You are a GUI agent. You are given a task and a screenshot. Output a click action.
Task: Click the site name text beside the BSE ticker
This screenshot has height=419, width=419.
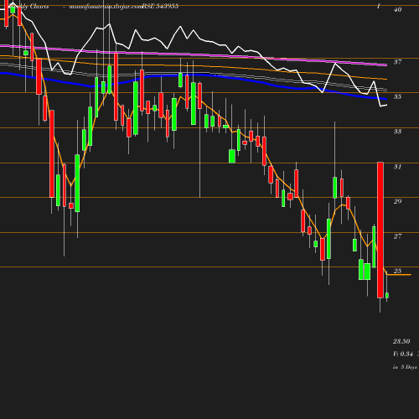click(x=106, y=7)
